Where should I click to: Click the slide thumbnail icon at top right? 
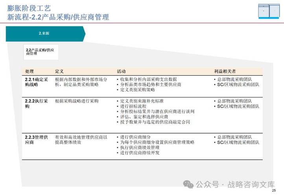[269, 11]
